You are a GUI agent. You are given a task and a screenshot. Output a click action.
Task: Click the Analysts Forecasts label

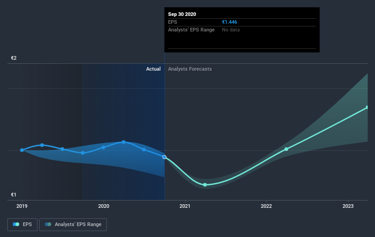point(190,69)
